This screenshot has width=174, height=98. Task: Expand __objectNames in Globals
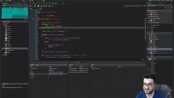click(x=69, y=70)
